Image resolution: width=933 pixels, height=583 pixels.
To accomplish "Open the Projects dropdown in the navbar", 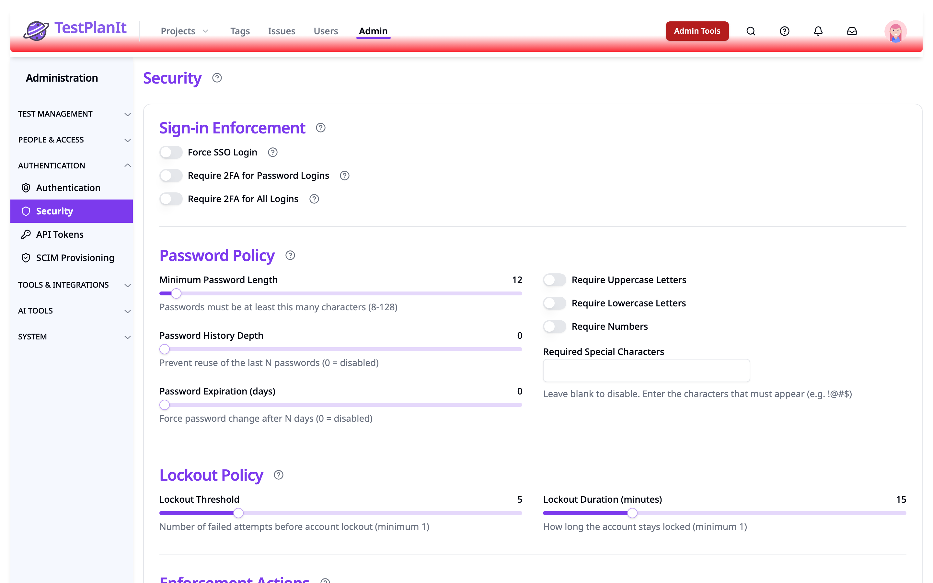I will tap(184, 31).
